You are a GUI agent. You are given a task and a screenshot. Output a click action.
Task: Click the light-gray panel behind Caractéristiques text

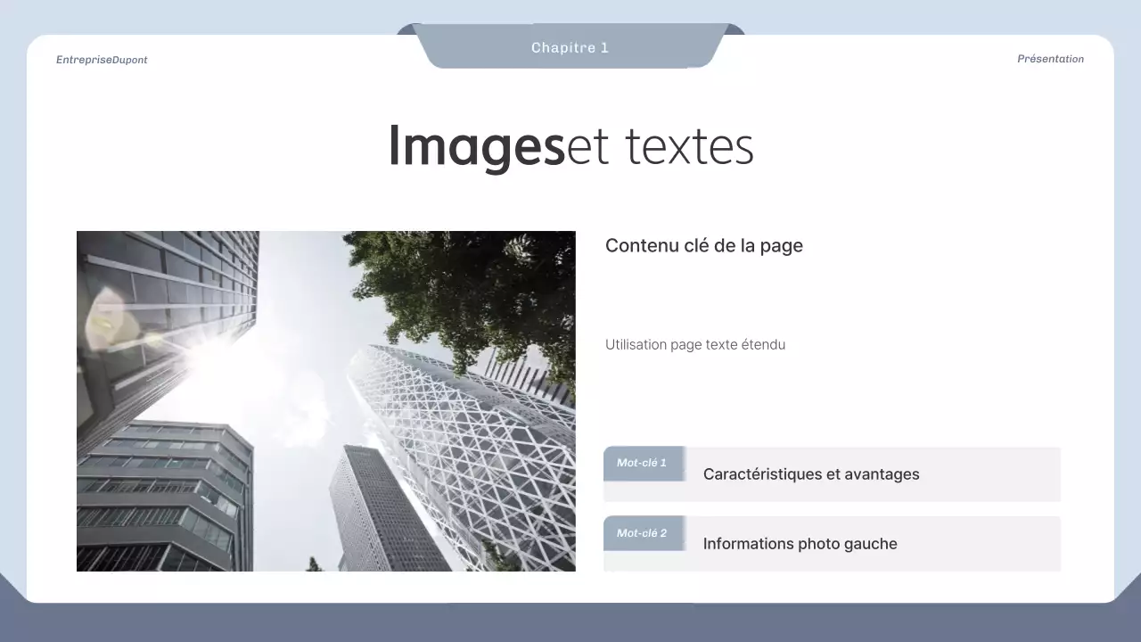[981, 473]
